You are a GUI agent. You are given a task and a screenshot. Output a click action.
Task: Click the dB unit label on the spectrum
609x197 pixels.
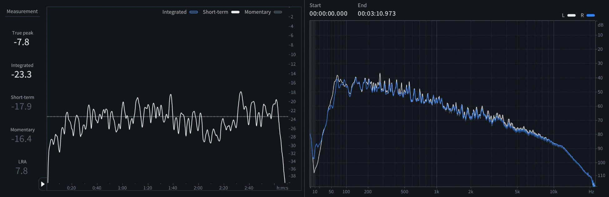[x=600, y=25]
